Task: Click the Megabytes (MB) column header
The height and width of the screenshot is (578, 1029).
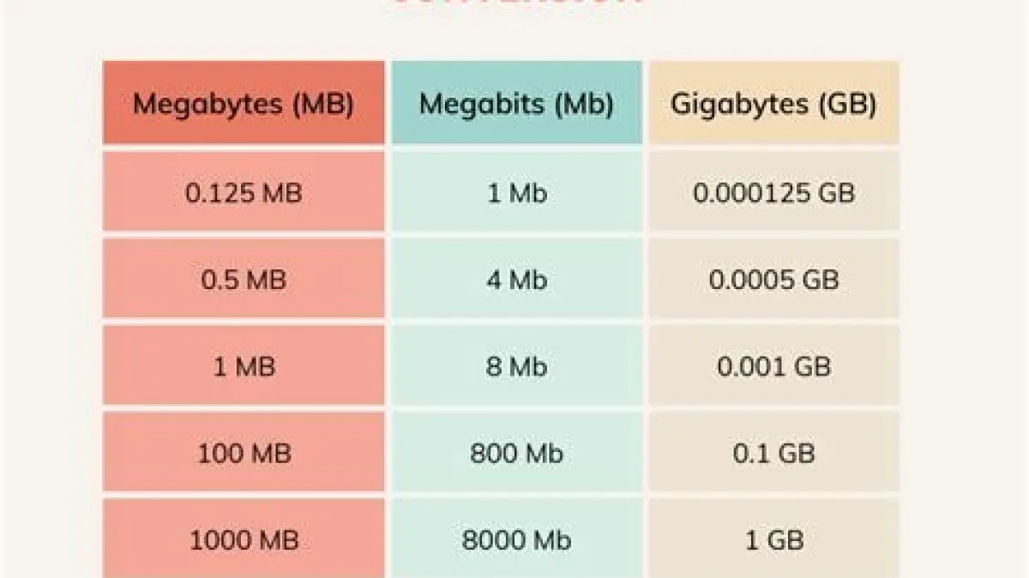Action: [x=244, y=105]
